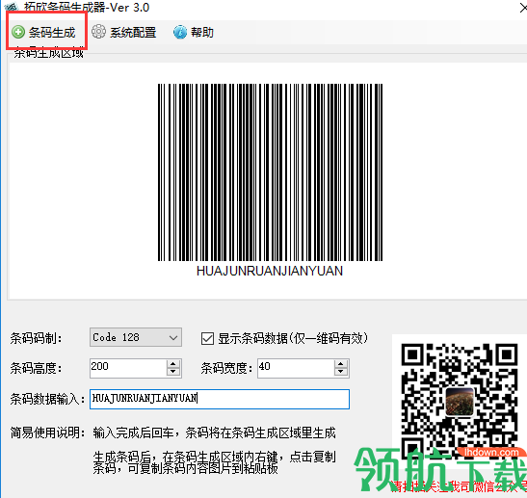This screenshot has width=527, height=498.
Task: Toggle the 显示条码数据 checkbox
Action: tap(207, 338)
